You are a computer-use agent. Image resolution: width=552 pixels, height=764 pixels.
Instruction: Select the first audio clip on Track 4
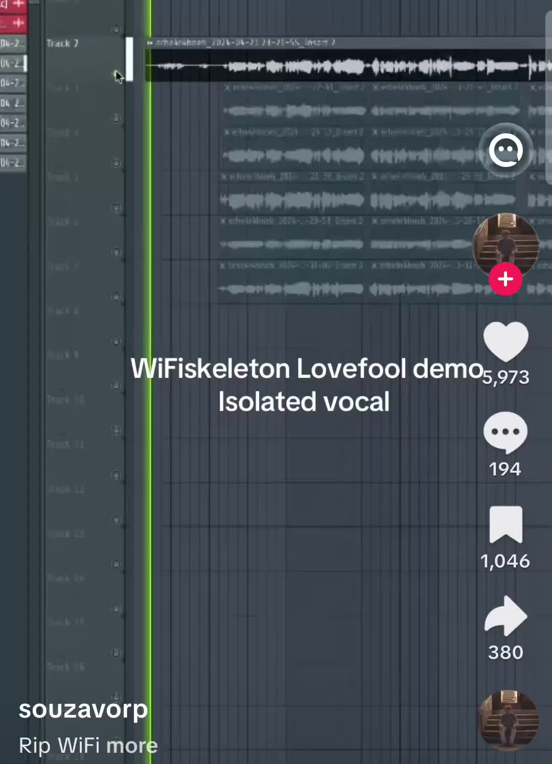(294, 149)
